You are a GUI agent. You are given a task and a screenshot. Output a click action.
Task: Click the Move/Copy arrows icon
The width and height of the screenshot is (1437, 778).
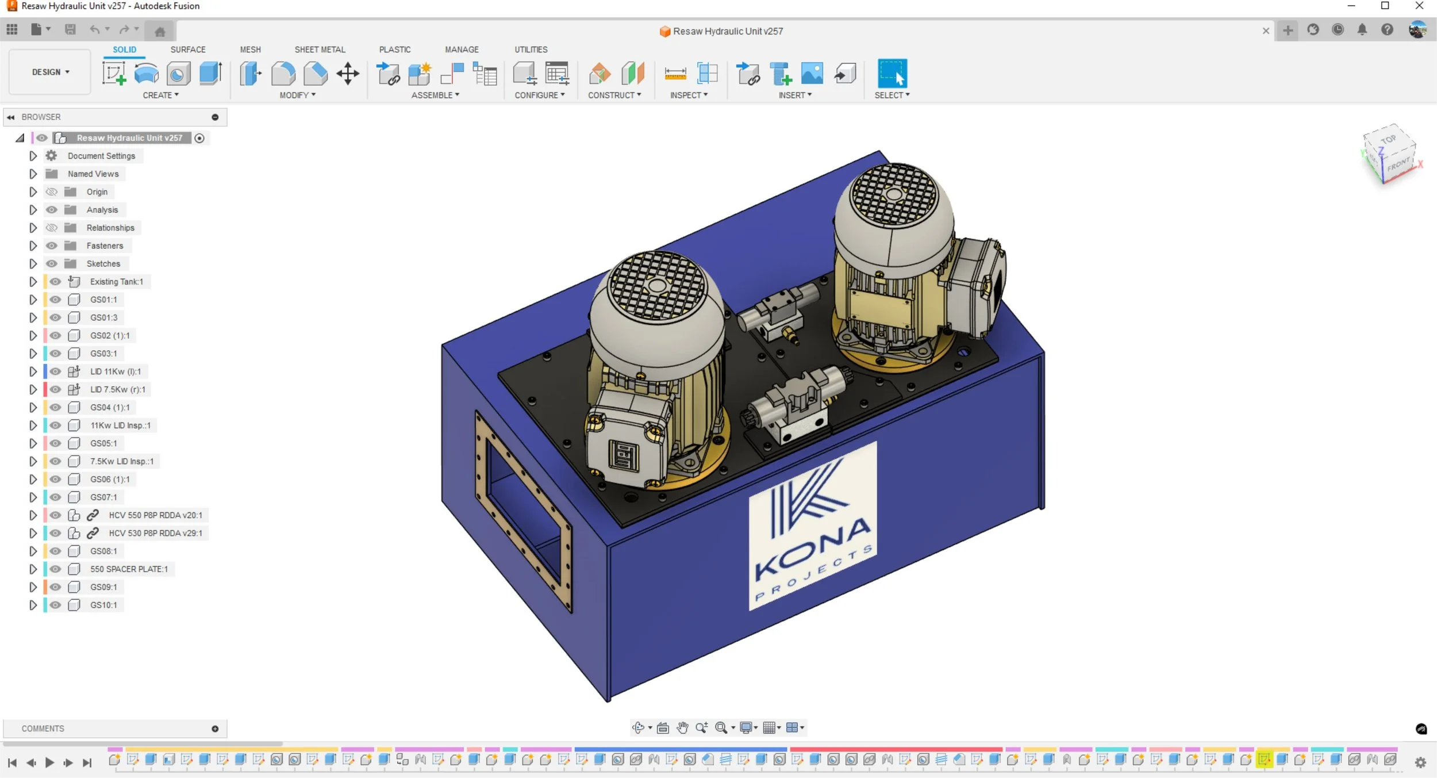[348, 74]
